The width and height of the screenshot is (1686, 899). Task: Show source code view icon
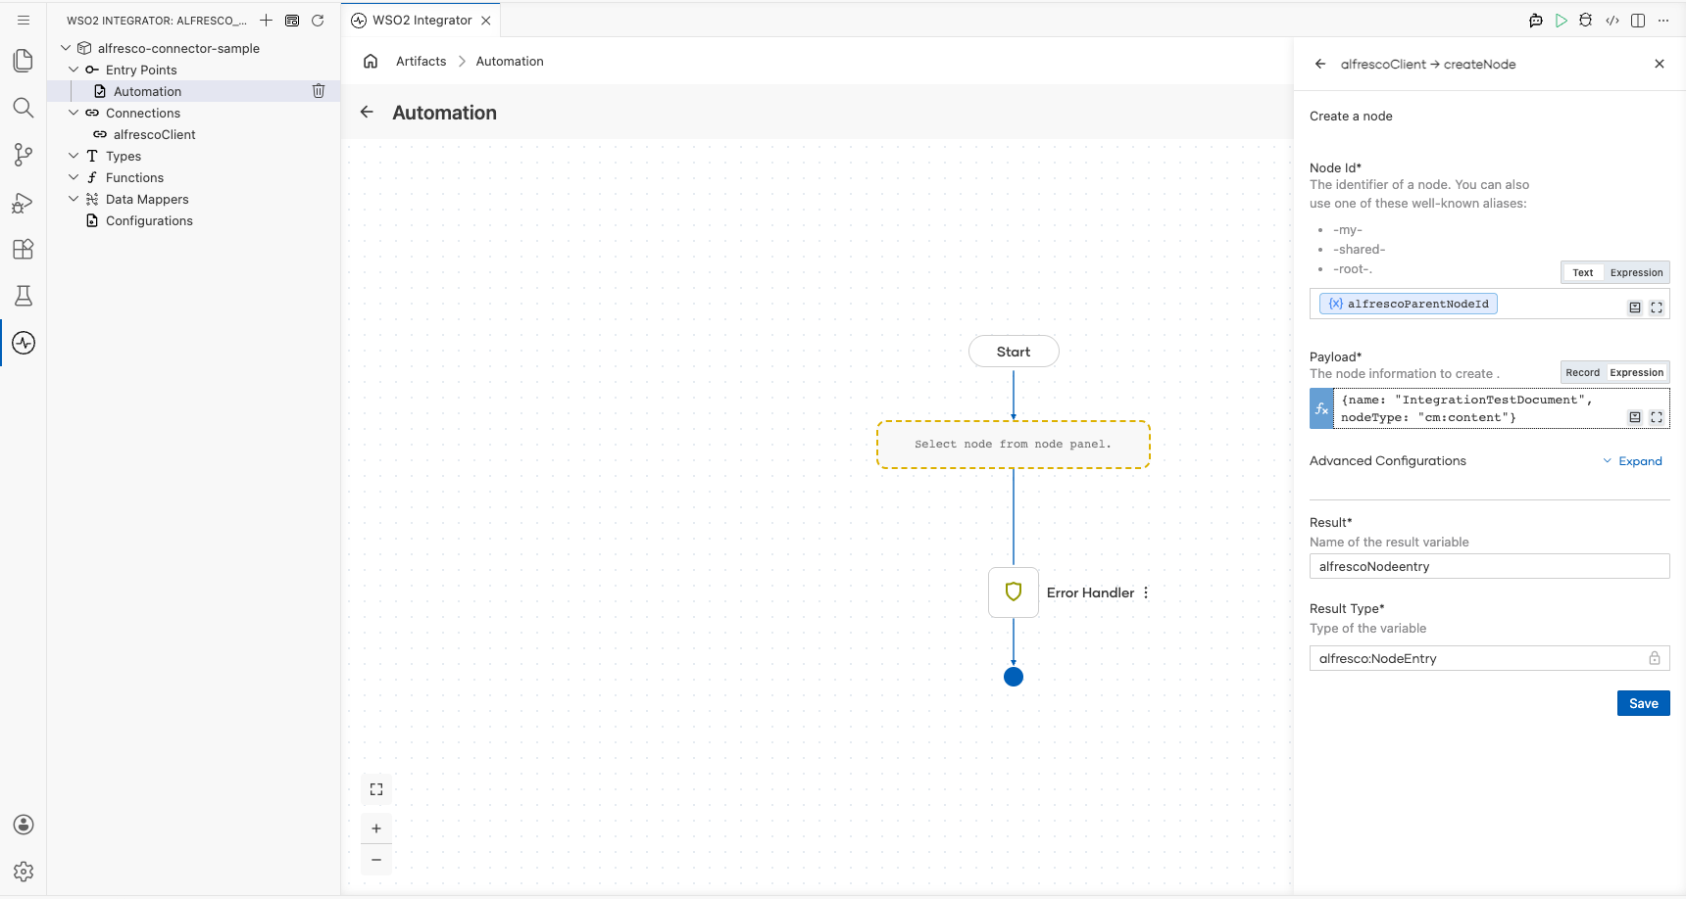pyautogui.click(x=1612, y=20)
